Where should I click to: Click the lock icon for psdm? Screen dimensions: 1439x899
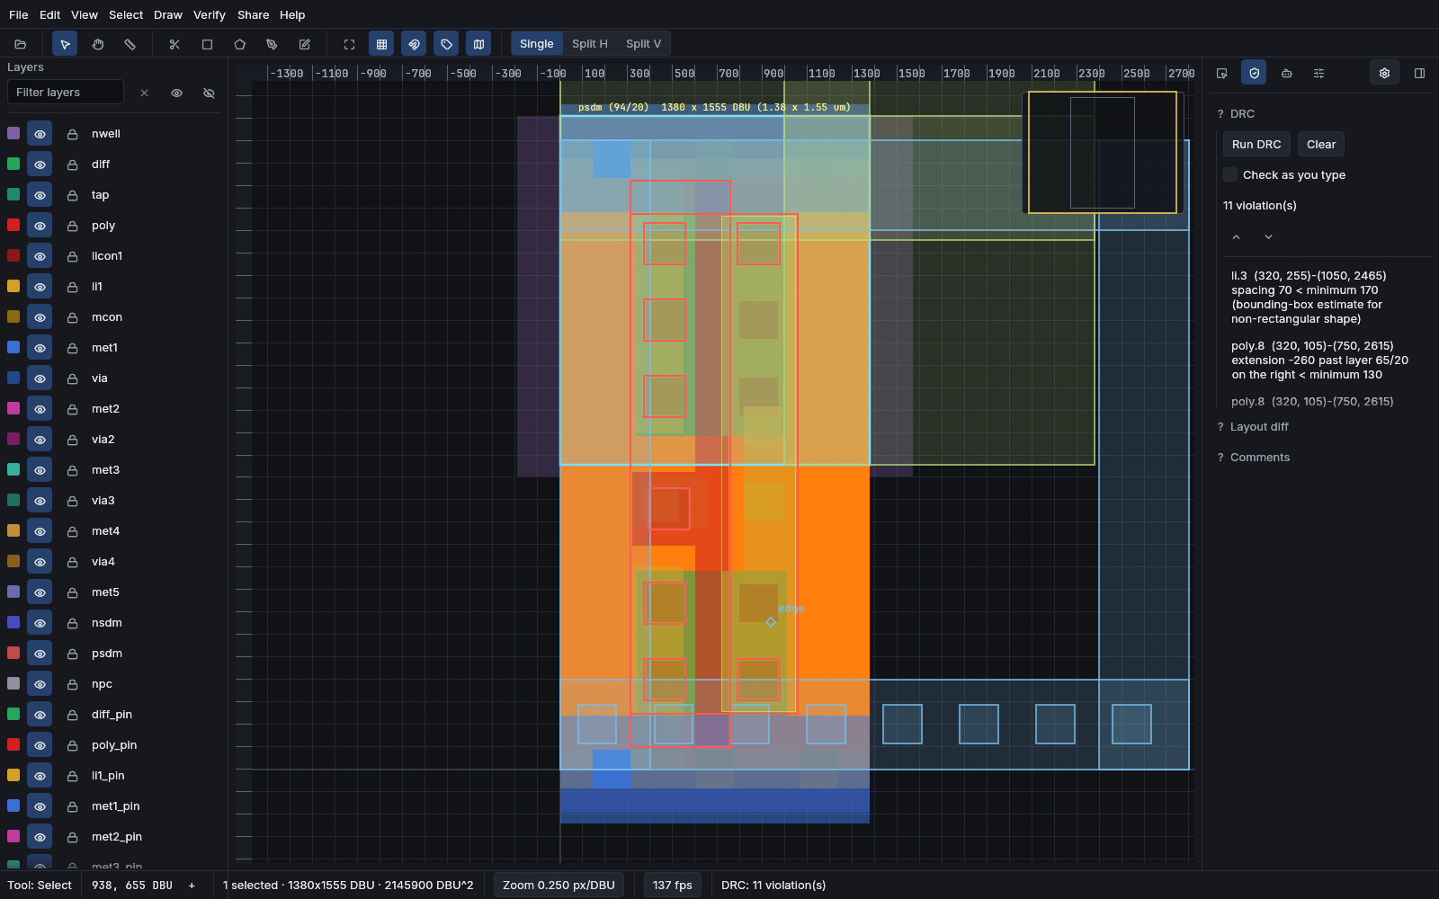click(x=72, y=654)
